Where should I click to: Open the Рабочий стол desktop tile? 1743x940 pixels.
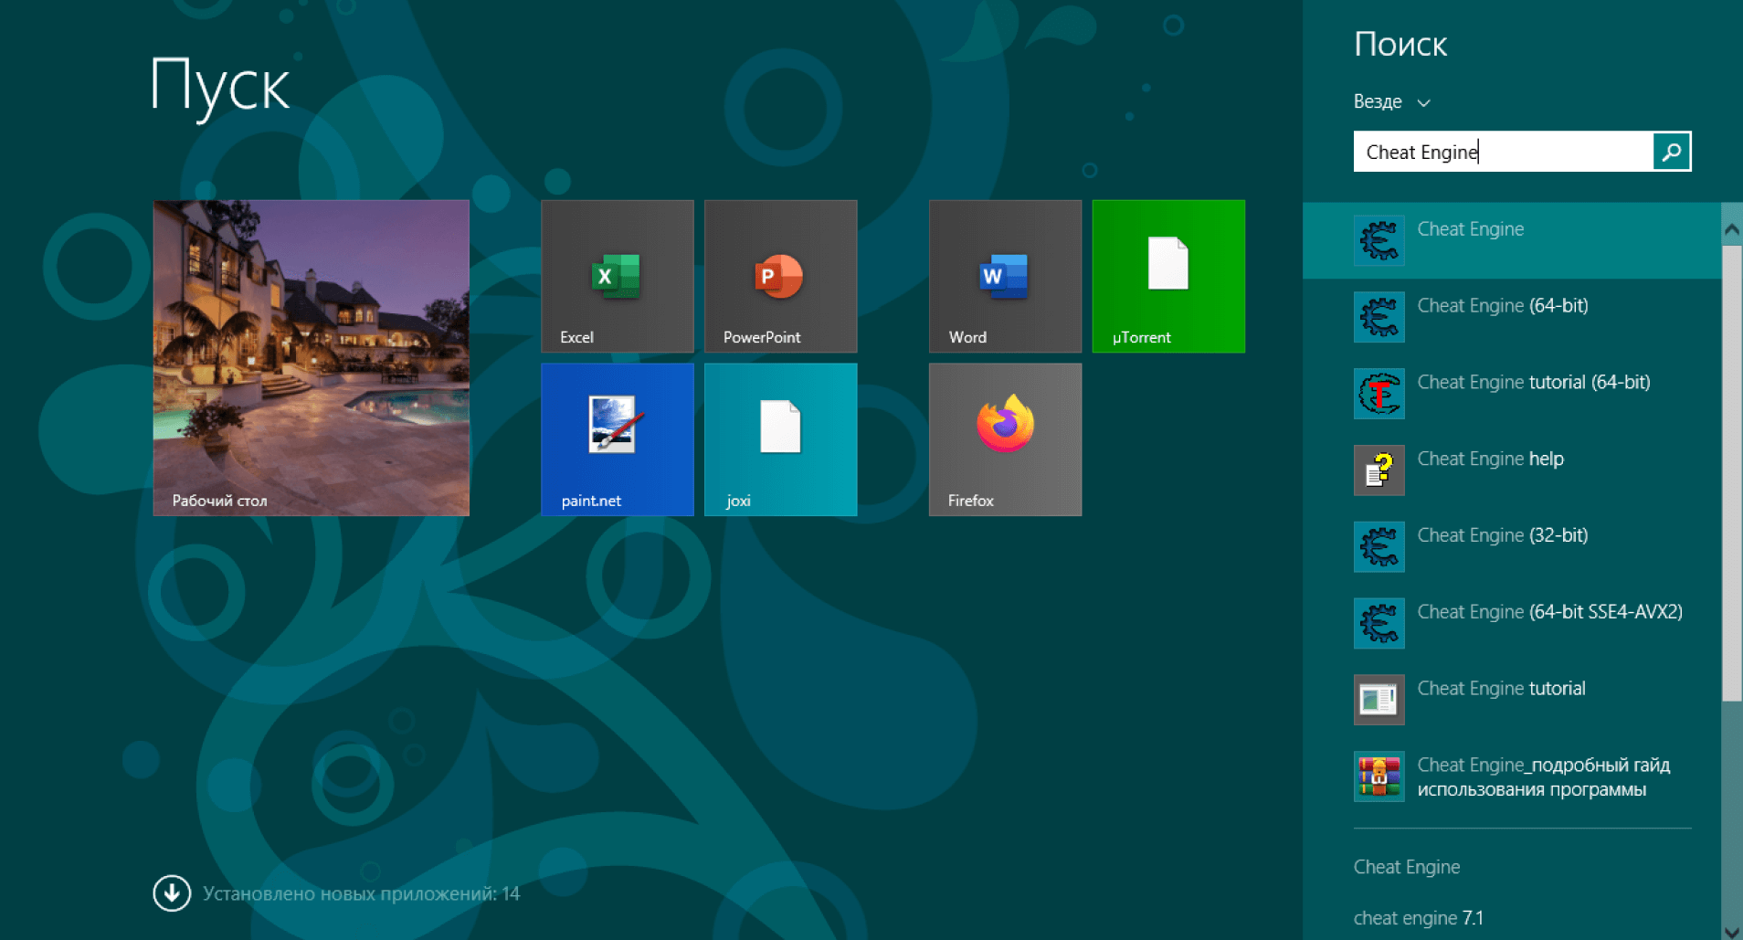[311, 358]
